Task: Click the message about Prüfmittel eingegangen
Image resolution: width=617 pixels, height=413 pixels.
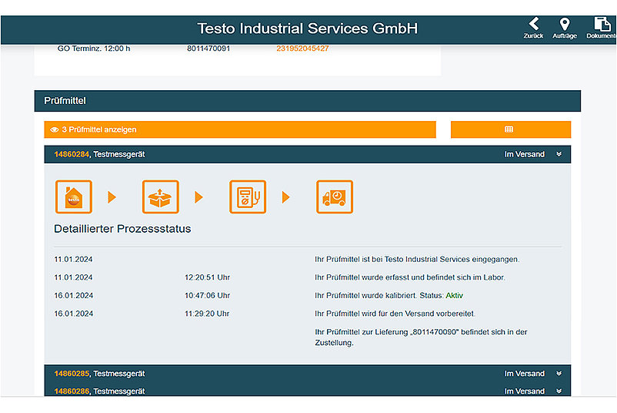Action: tap(417, 259)
